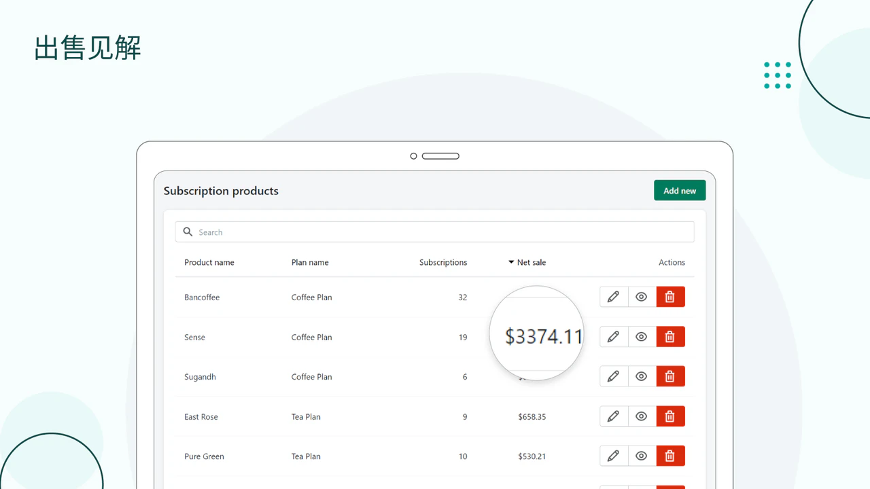Screen dimensions: 870x489
Task: Delete the Sugandh row with trash icon
Action: [x=670, y=376]
